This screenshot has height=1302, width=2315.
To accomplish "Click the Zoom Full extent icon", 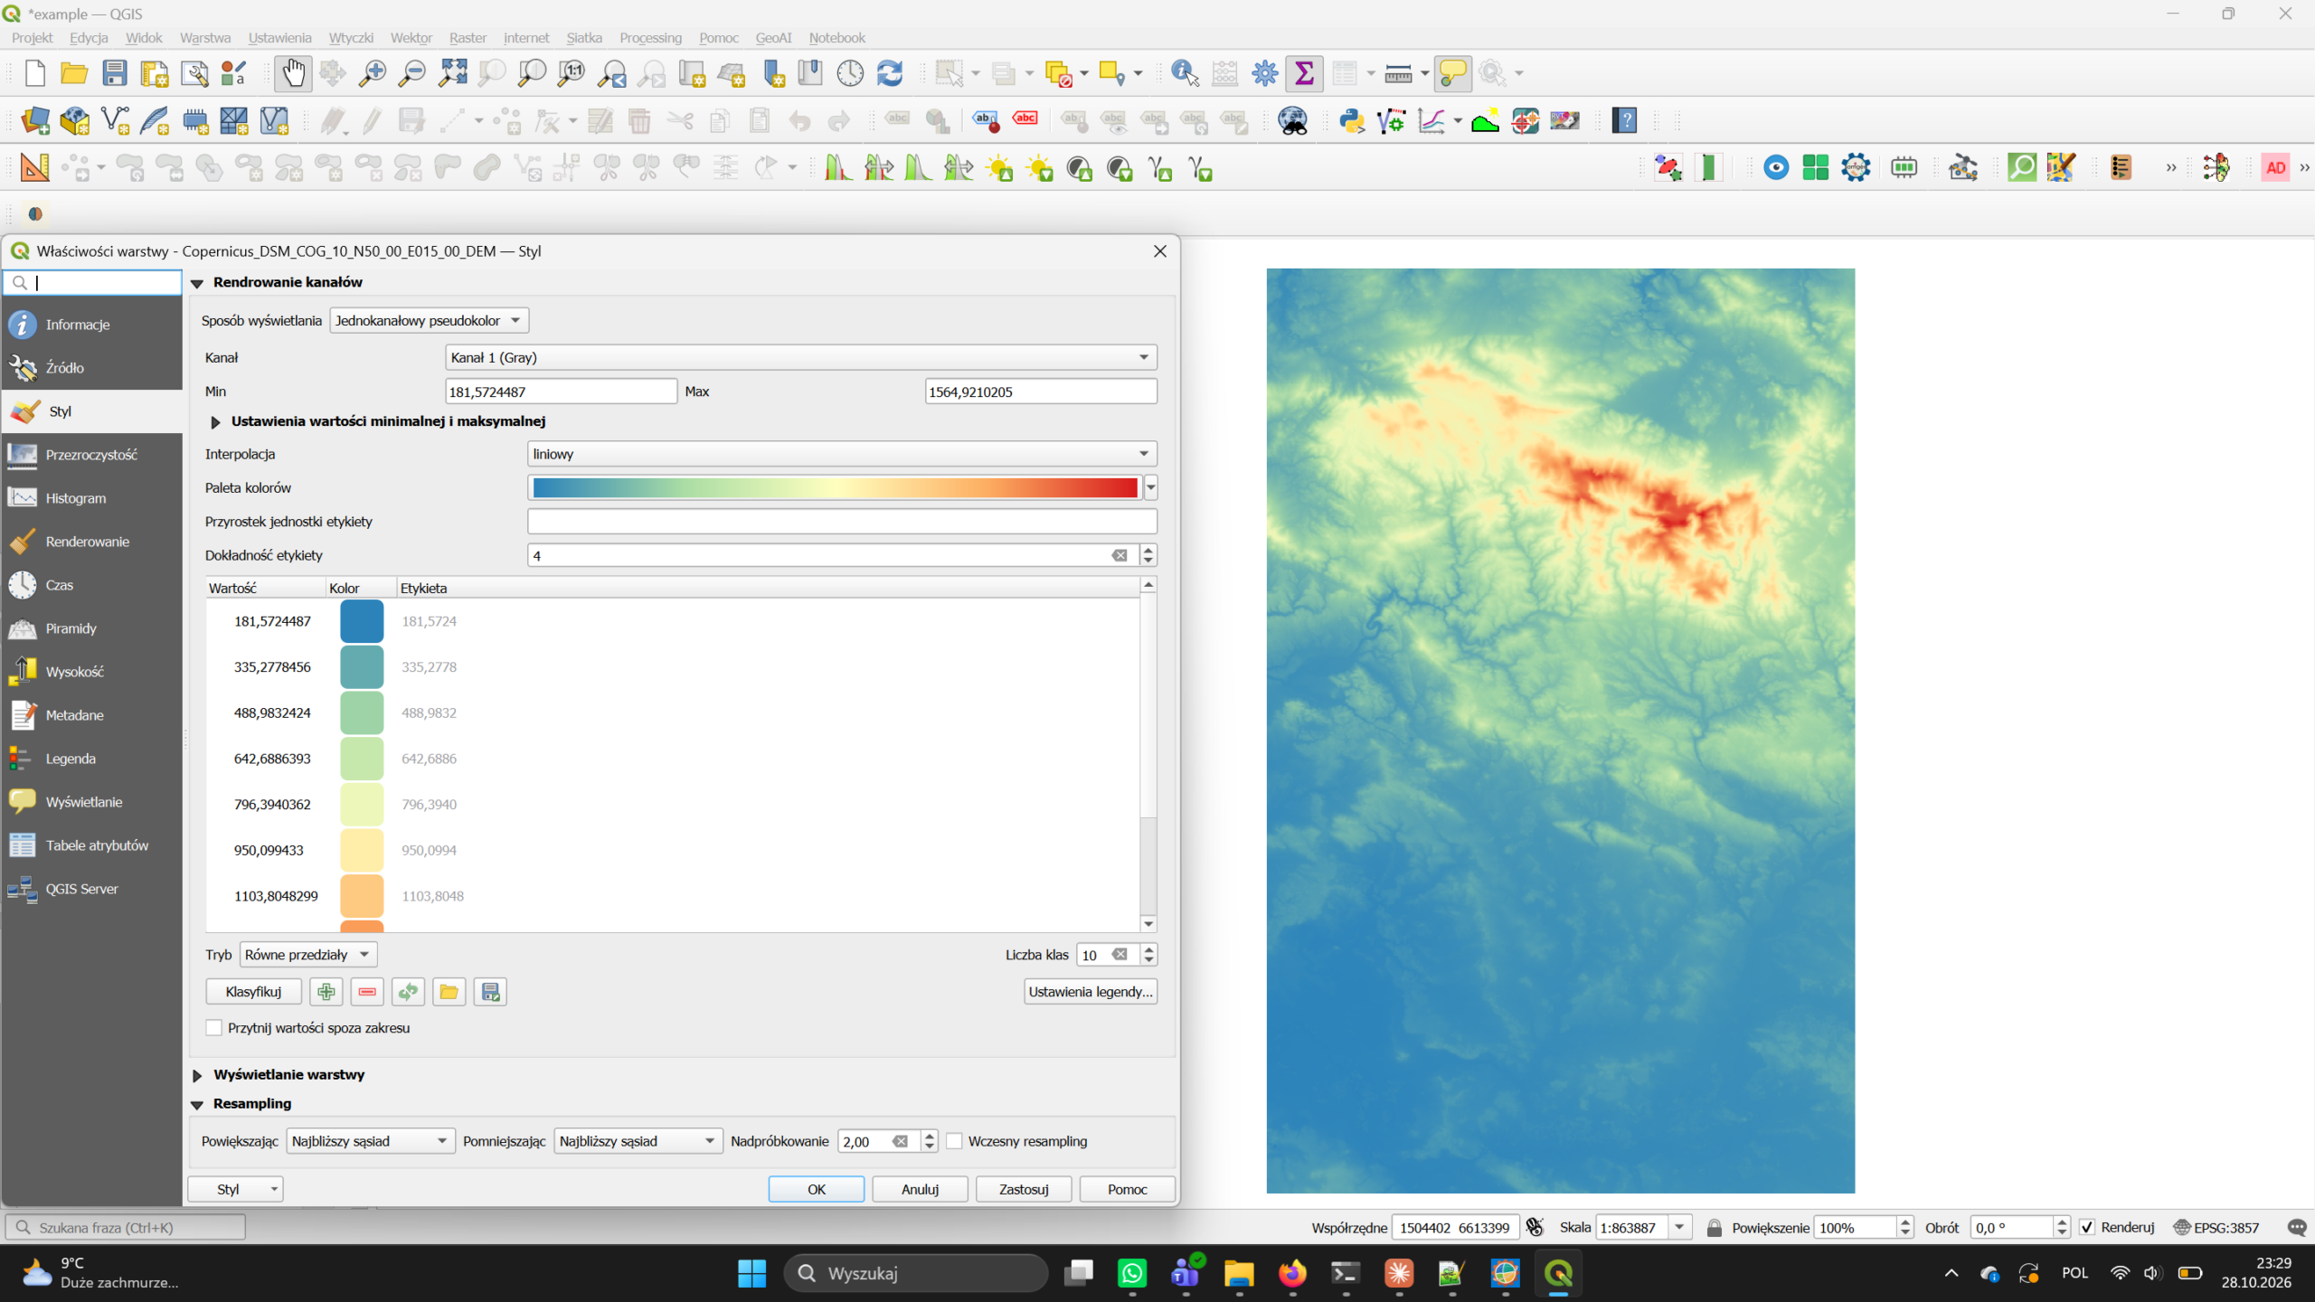I will coord(452,73).
